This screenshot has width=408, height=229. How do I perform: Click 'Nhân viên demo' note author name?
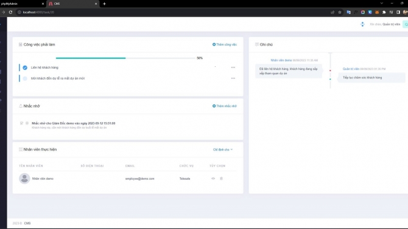tap(281, 60)
